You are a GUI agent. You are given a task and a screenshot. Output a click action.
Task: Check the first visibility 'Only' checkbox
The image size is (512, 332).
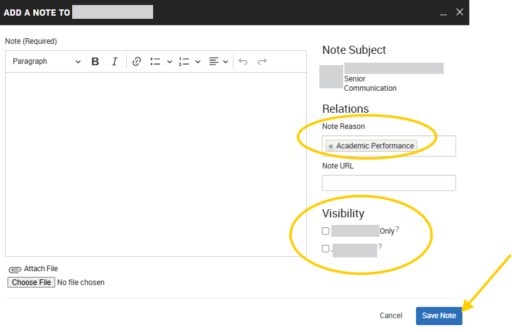[x=326, y=231]
